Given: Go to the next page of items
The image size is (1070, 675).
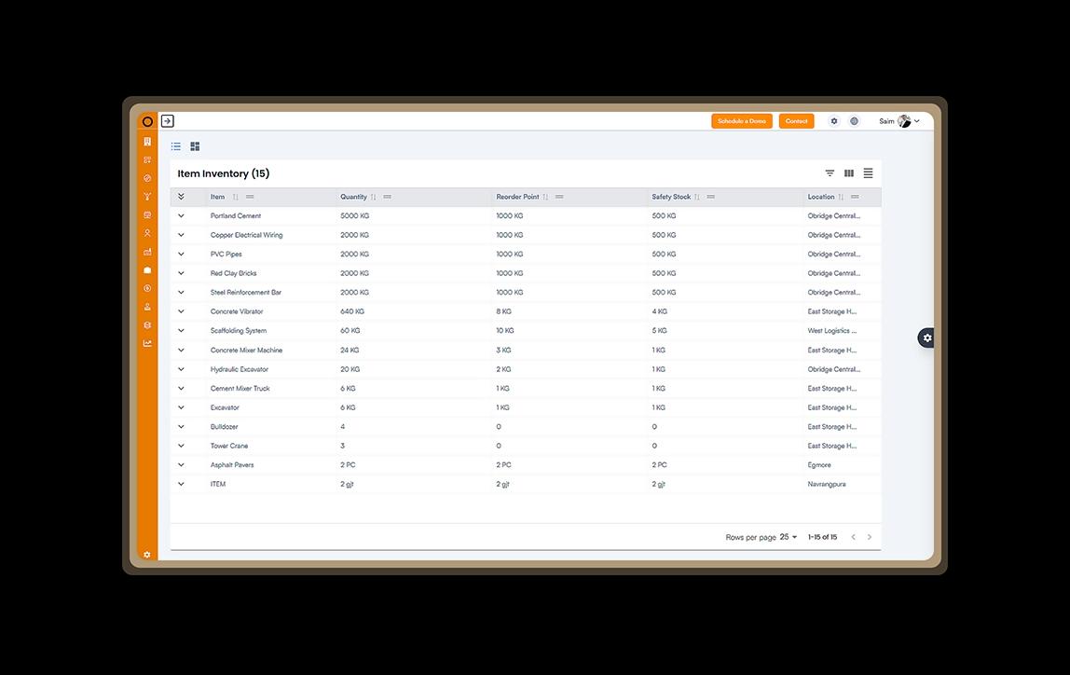Looking at the screenshot, I should point(870,537).
